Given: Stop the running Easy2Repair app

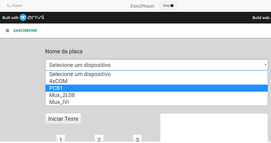Looking at the screenshot, I should click(x=168, y=6).
